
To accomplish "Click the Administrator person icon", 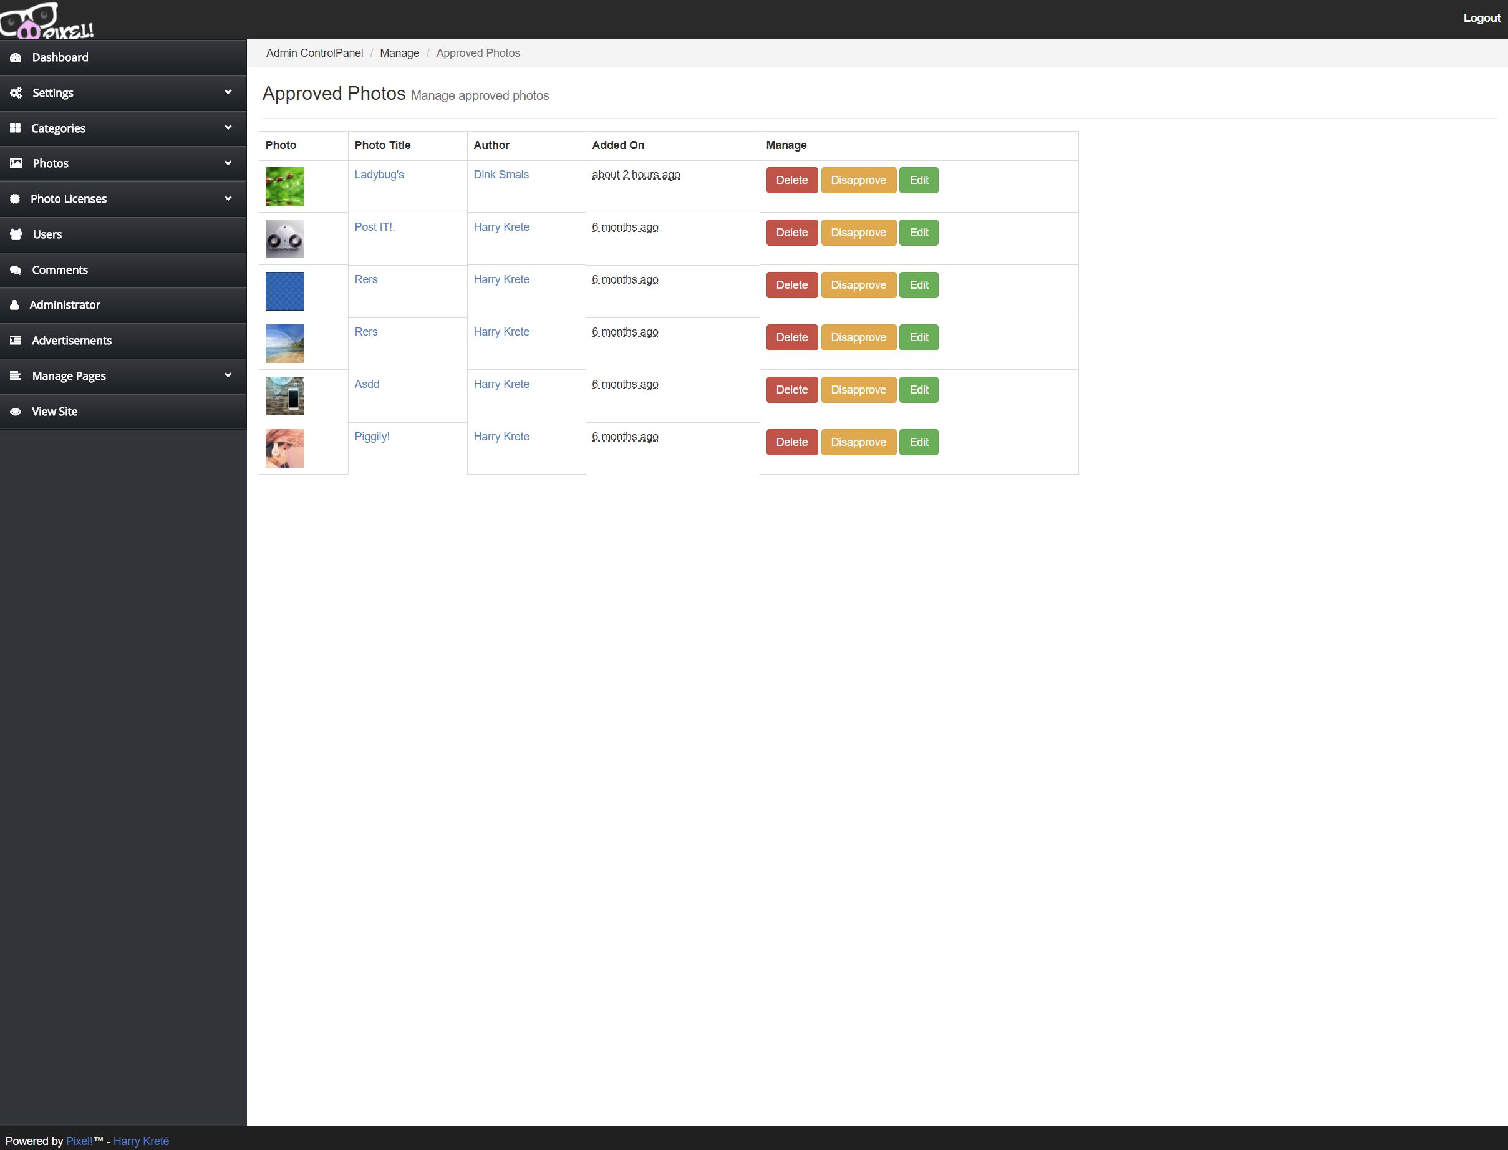I will pos(14,306).
